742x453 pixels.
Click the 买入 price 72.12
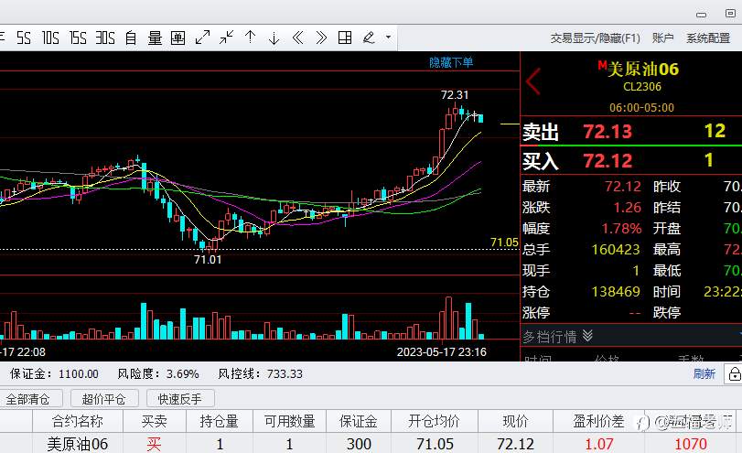tap(608, 161)
